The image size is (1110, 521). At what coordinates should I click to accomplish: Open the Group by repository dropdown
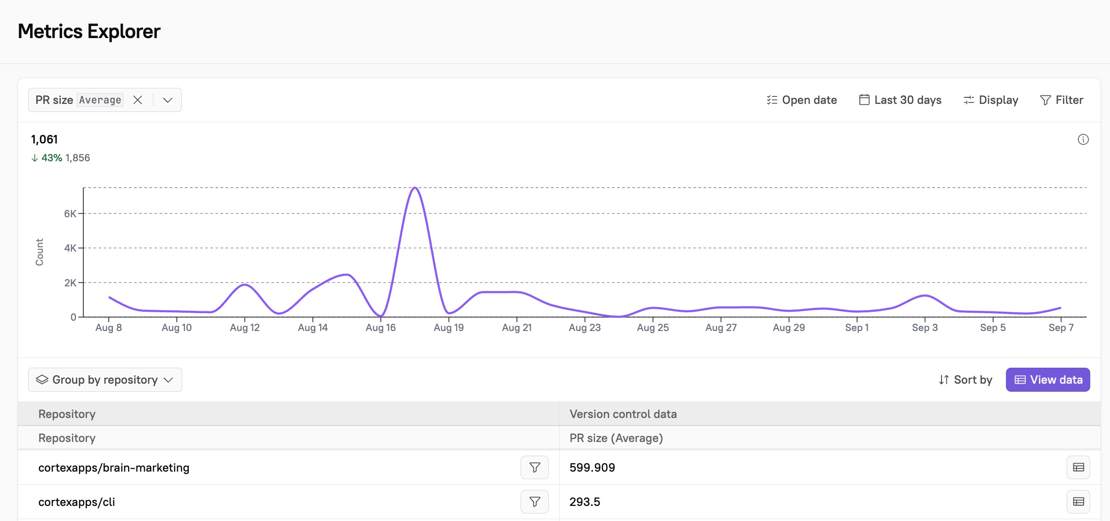tap(105, 379)
